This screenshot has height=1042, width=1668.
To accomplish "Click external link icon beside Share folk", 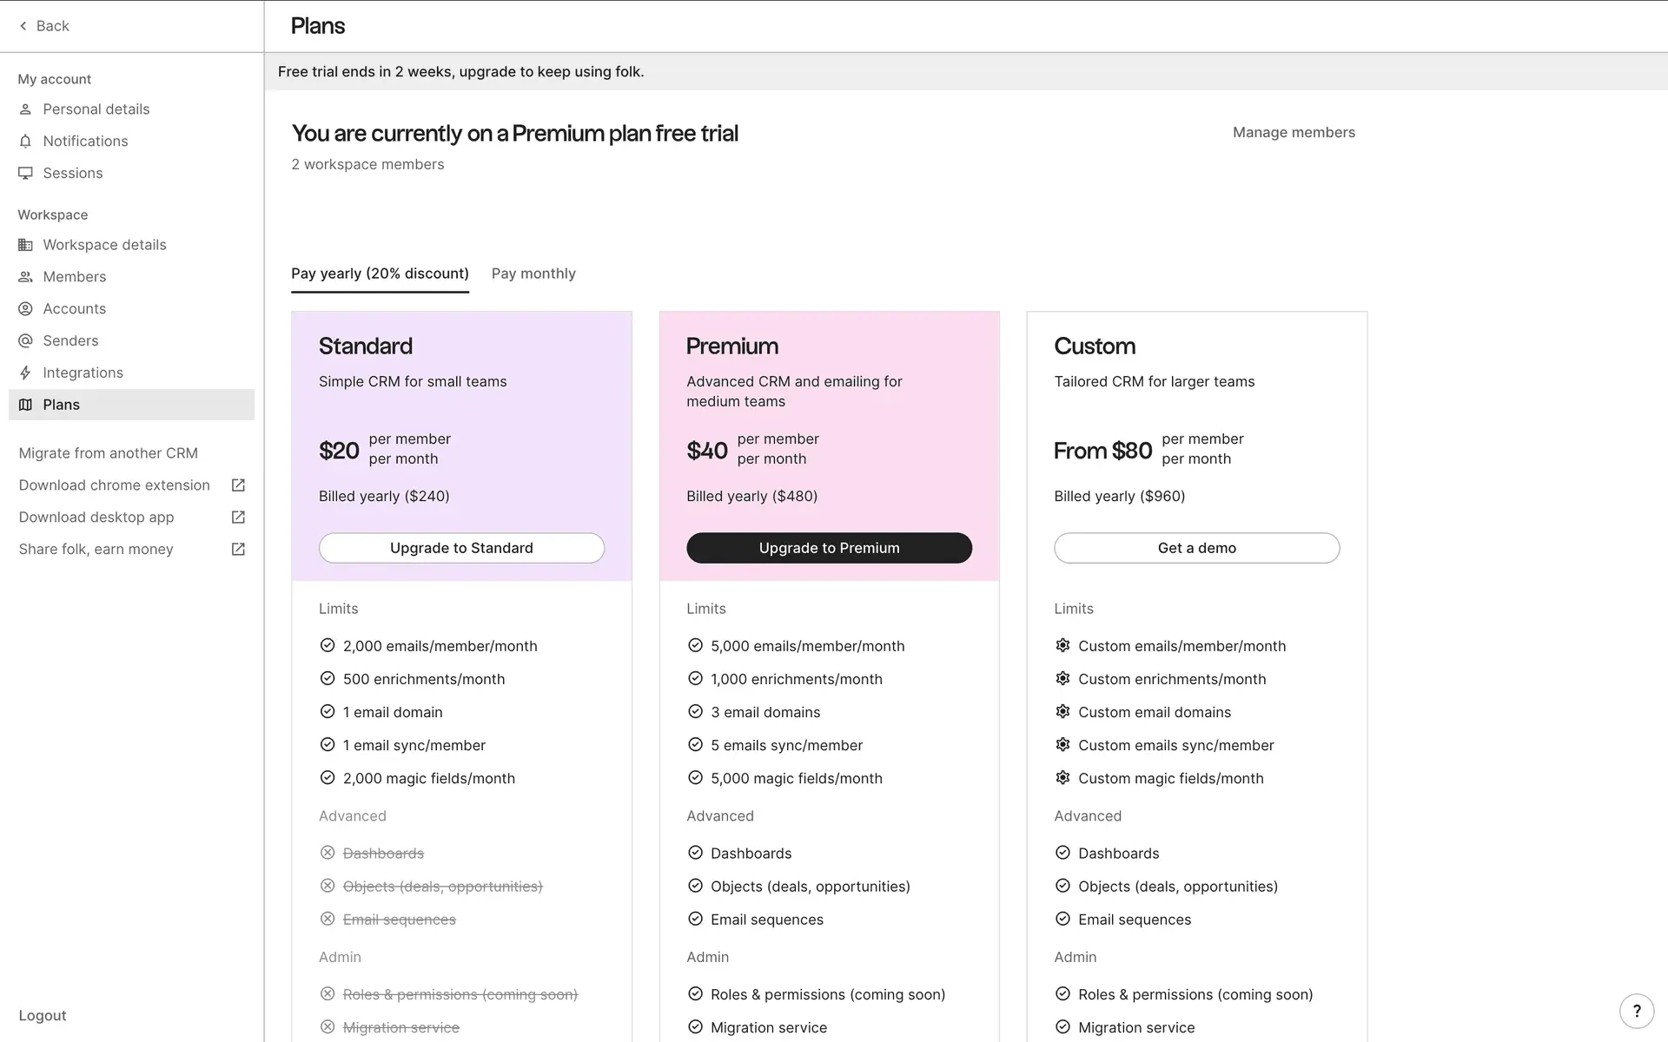I will point(238,550).
